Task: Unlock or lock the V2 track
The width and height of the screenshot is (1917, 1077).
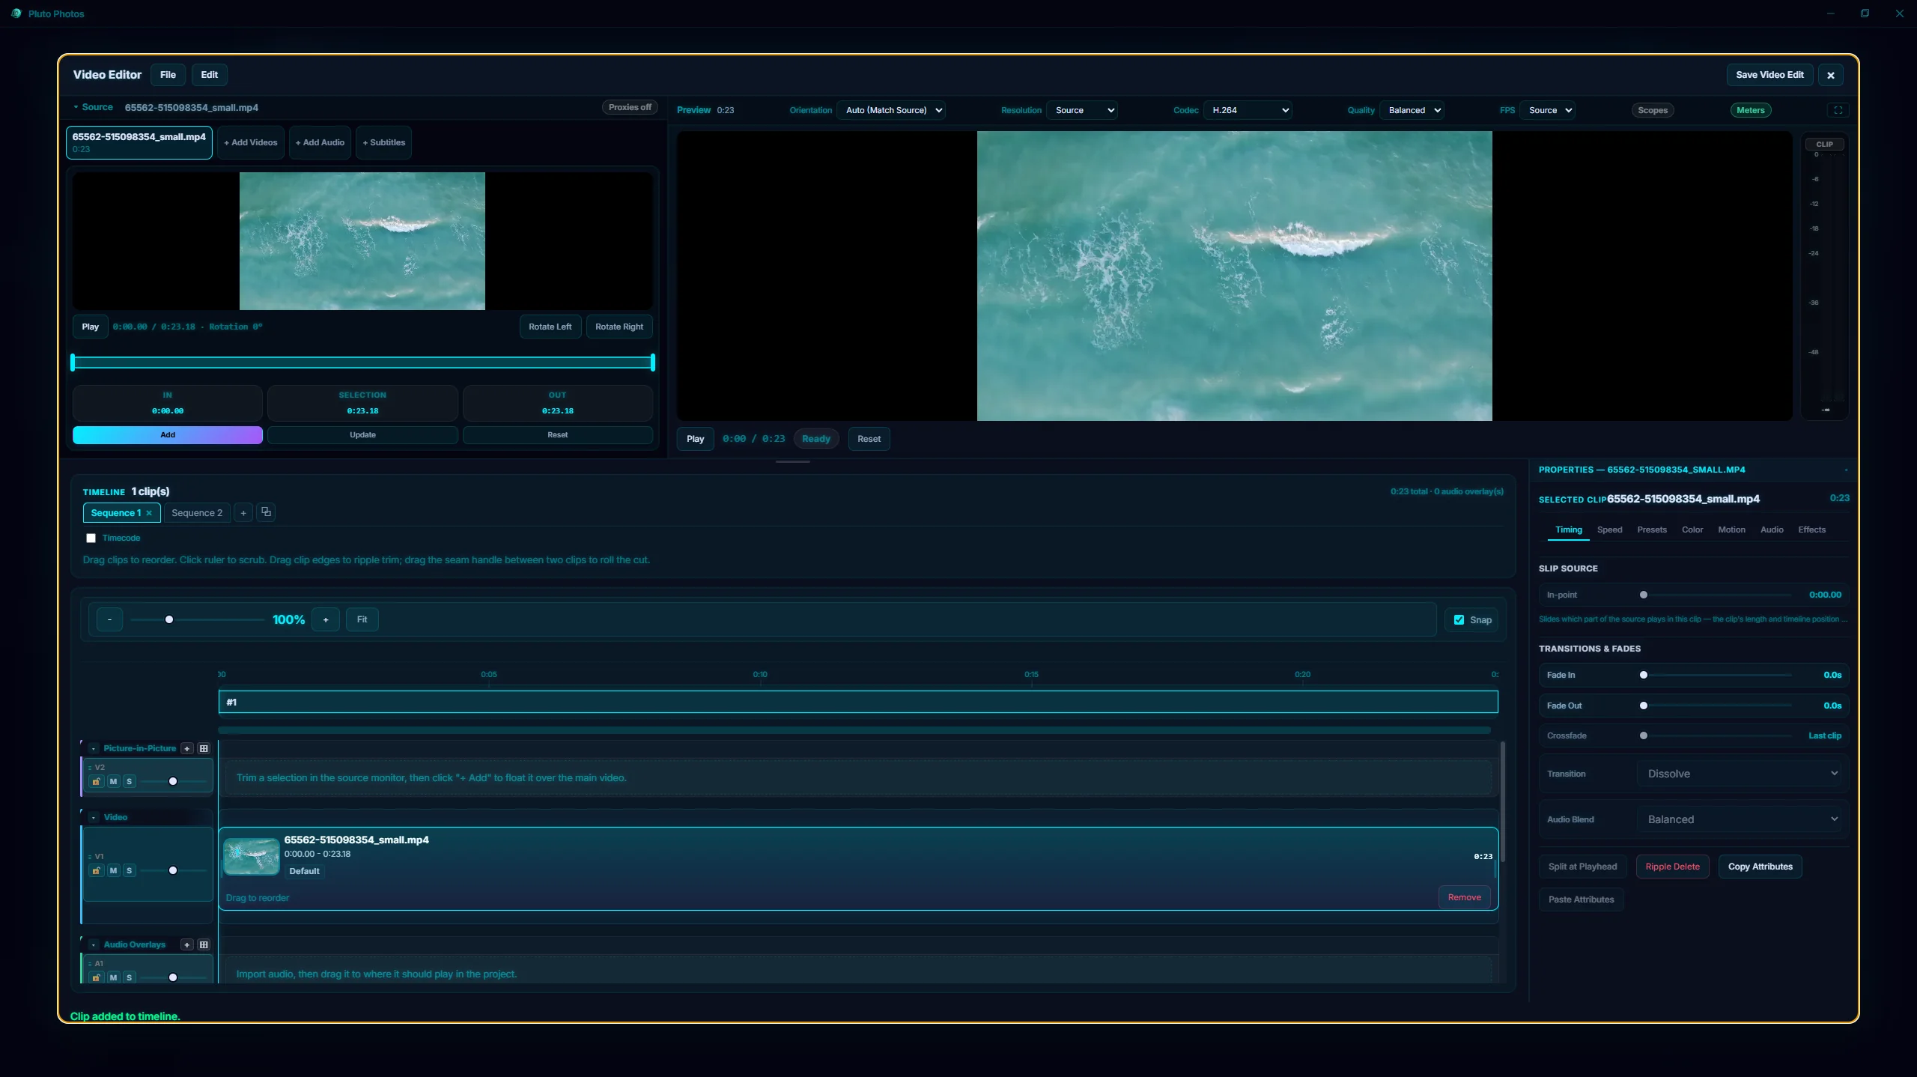Action: (97, 781)
